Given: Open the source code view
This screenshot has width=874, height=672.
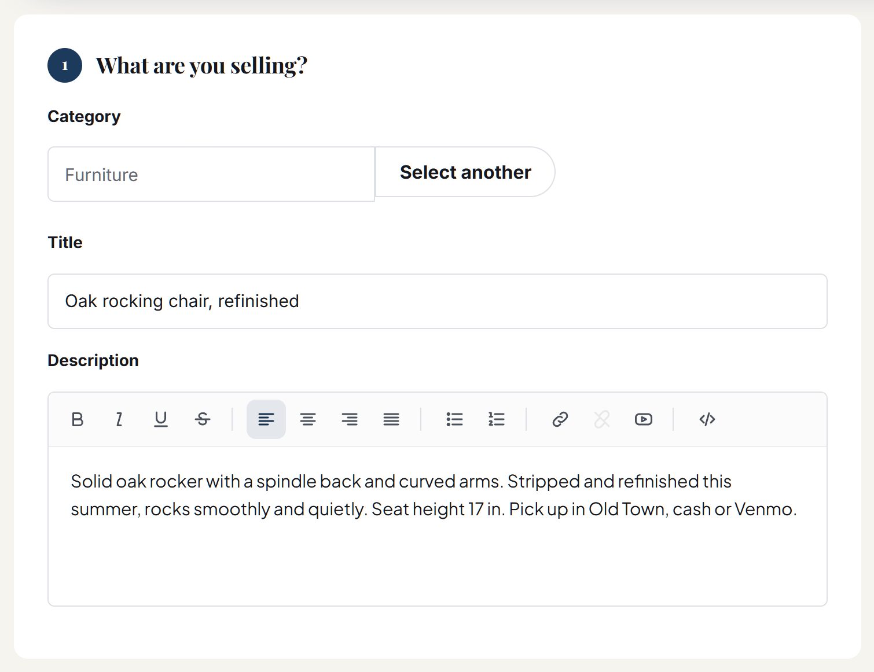Looking at the screenshot, I should pyautogui.click(x=707, y=419).
